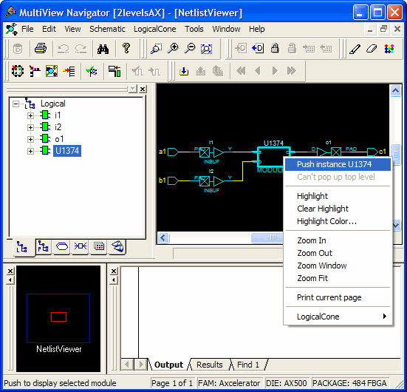Expand the i1 tree node
407x392 pixels.
point(30,115)
